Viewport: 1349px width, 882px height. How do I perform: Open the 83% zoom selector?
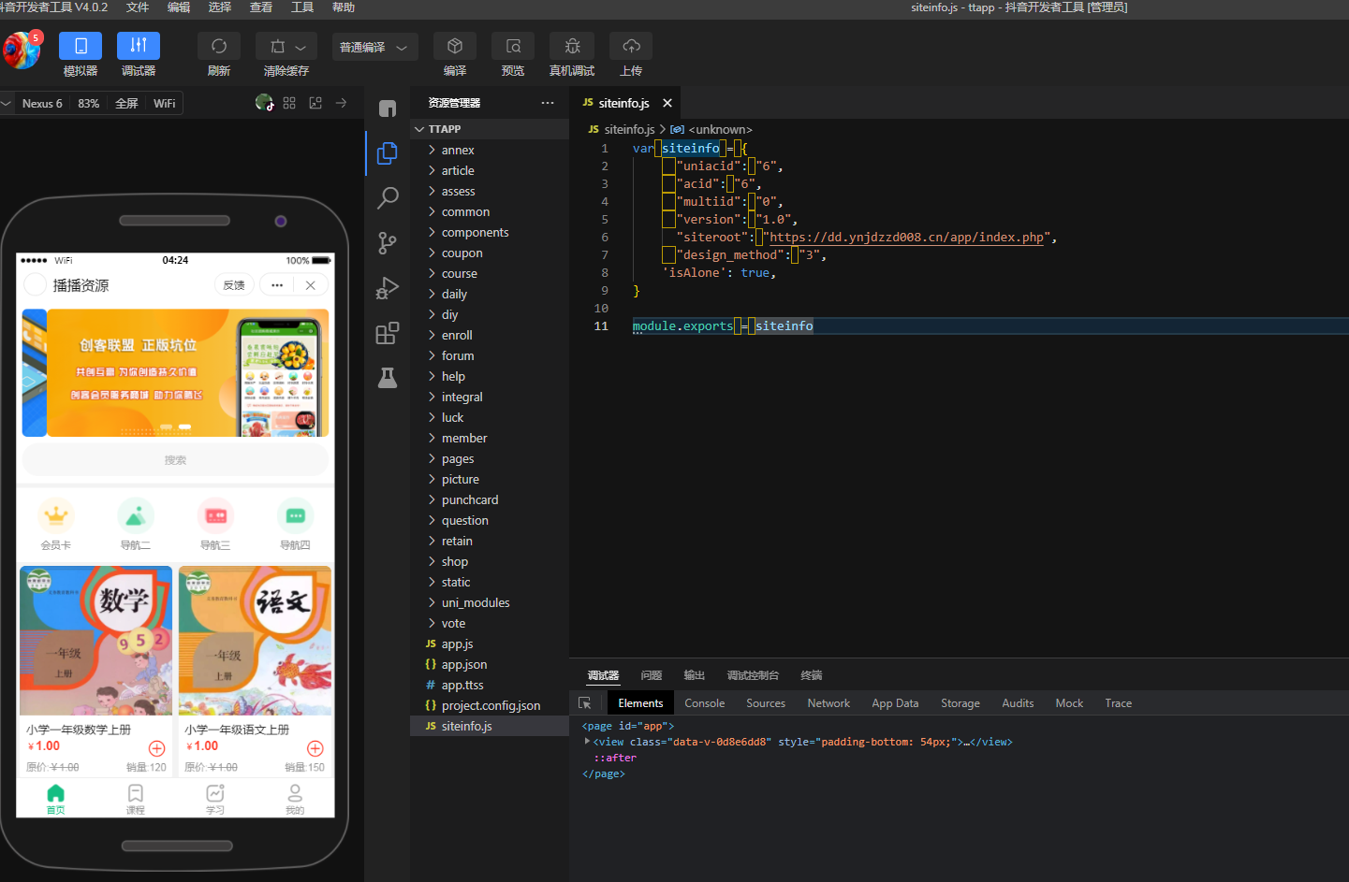(88, 103)
